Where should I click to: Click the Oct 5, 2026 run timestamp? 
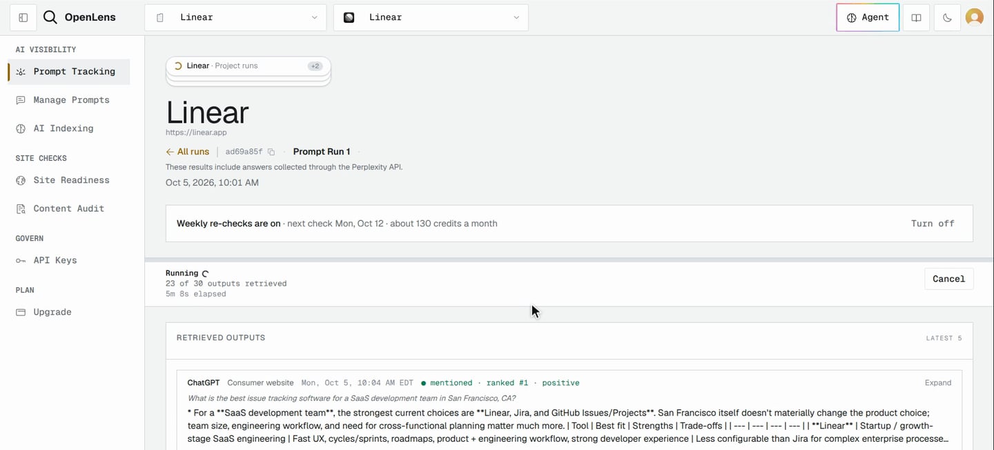pyautogui.click(x=212, y=183)
